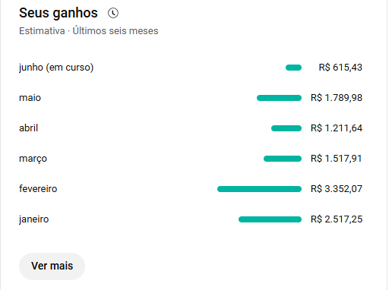Viewport: 392px width, 290px height.
Task: Click the março month label
Action: [33, 159]
